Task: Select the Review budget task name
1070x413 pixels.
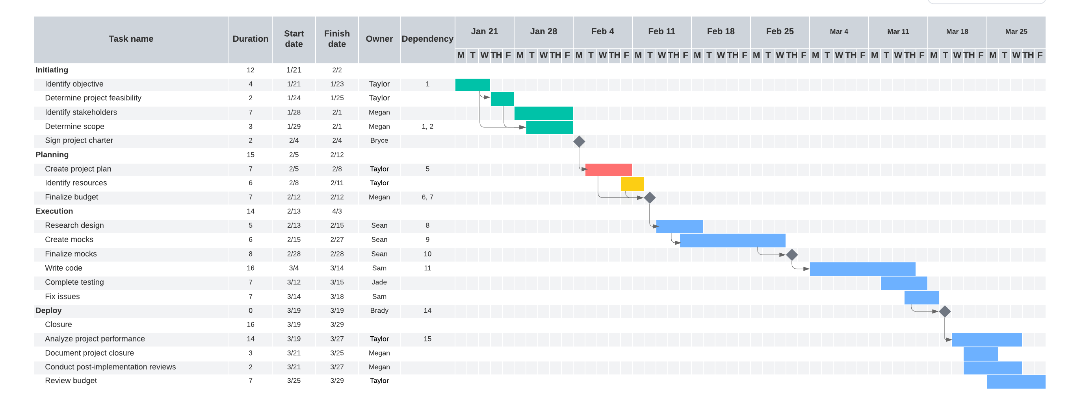Action: coord(71,381)
